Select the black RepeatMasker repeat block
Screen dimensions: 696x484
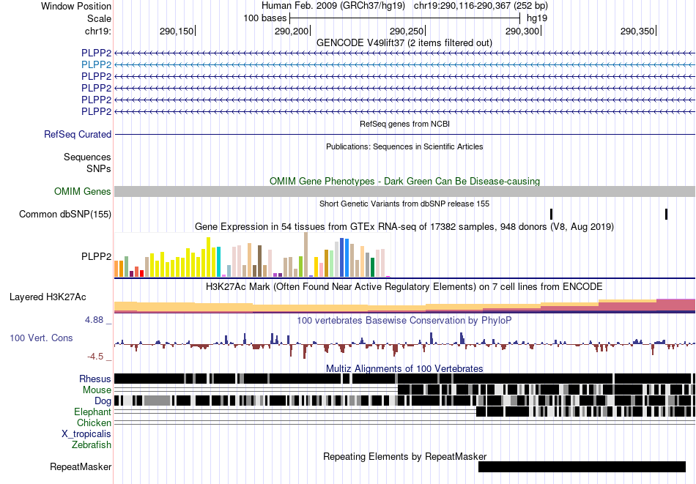click(x=582, y=466)
